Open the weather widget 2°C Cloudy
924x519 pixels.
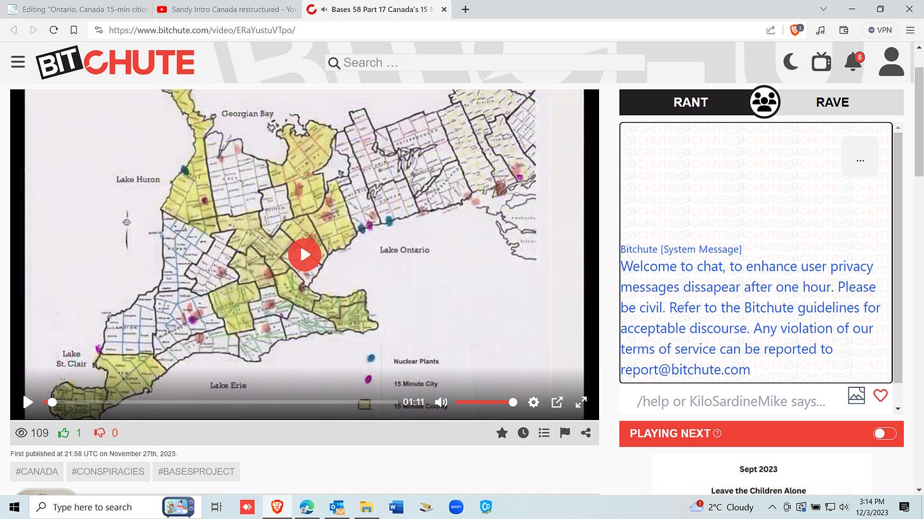point(722,507)
